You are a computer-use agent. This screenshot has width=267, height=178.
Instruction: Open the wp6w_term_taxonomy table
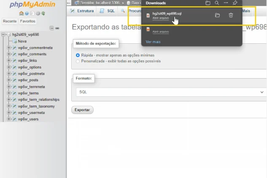[36, 106]
